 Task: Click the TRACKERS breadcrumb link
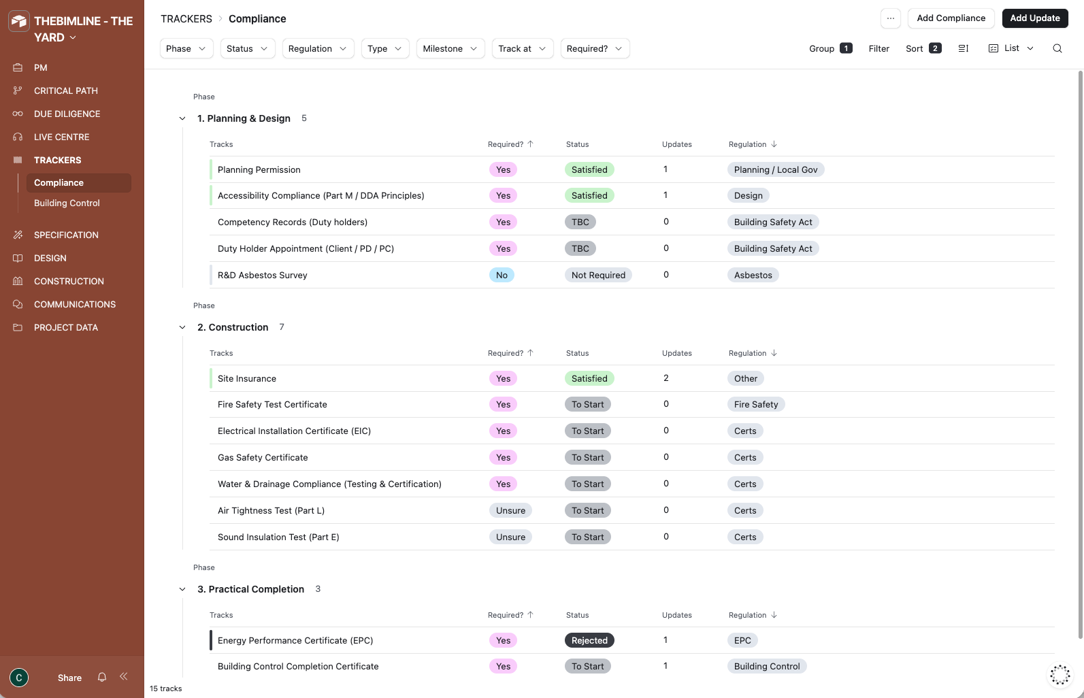(186, 18)
